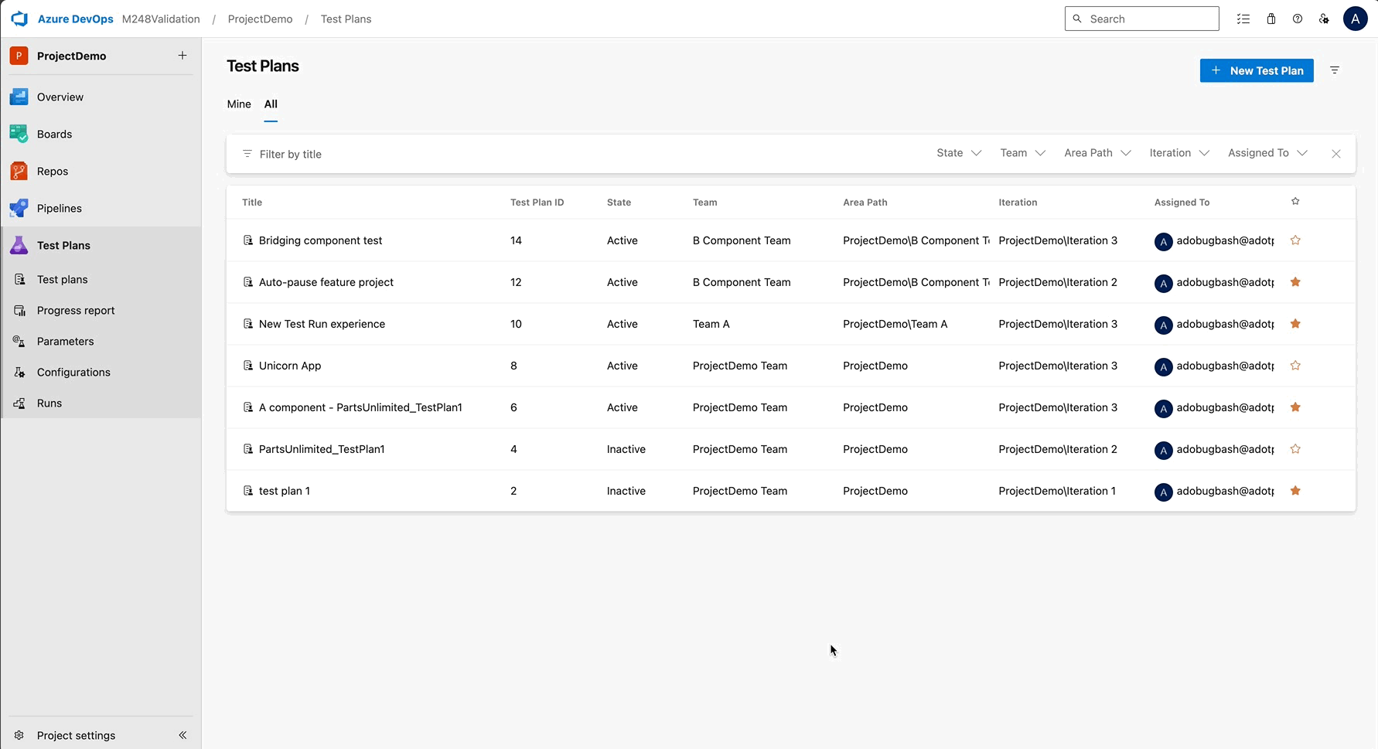Open Configurations from the sidebar

(73, 372)
